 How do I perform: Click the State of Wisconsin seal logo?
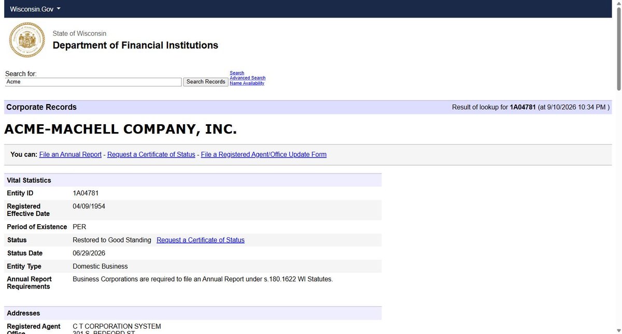click(x=27, y=40)
